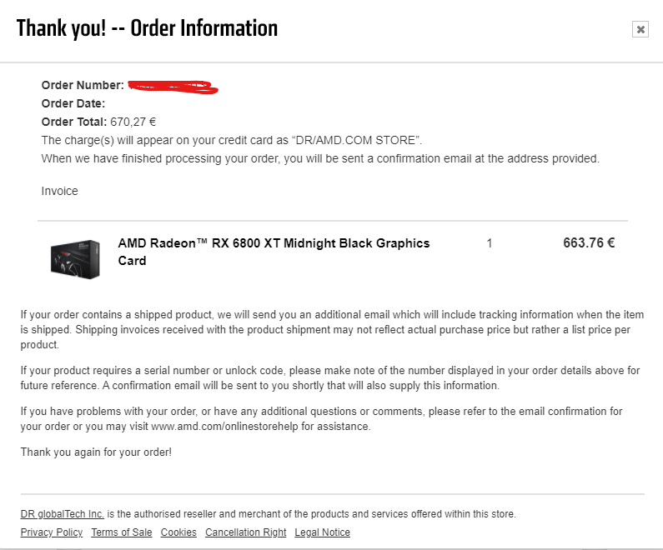Click the Order Date label
This screenshot has height=550, width=663.
pyautogui.click(x=73, y=103)
